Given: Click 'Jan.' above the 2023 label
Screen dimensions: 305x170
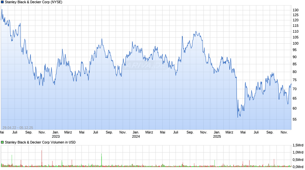Looking at the screenshot, I should (55, 133).
